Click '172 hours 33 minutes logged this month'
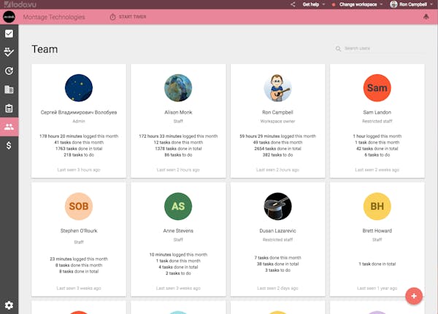This screenshot has height=314, width=438. coord(178,136)
